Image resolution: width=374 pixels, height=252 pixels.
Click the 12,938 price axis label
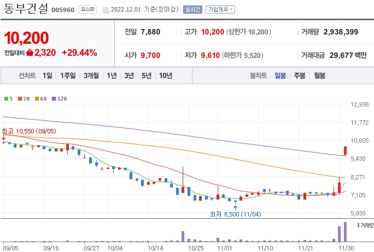[359, 104]
